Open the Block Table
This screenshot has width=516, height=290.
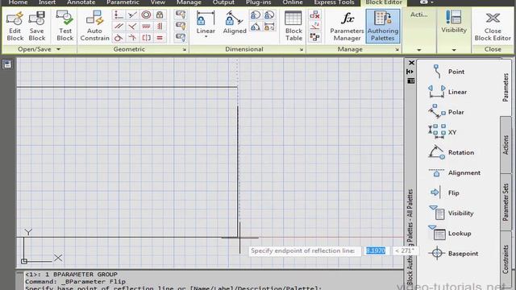tap(293, 27)
